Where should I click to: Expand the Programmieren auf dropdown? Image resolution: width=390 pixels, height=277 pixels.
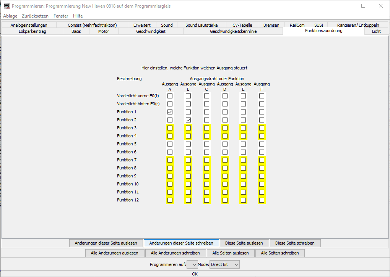192,264
